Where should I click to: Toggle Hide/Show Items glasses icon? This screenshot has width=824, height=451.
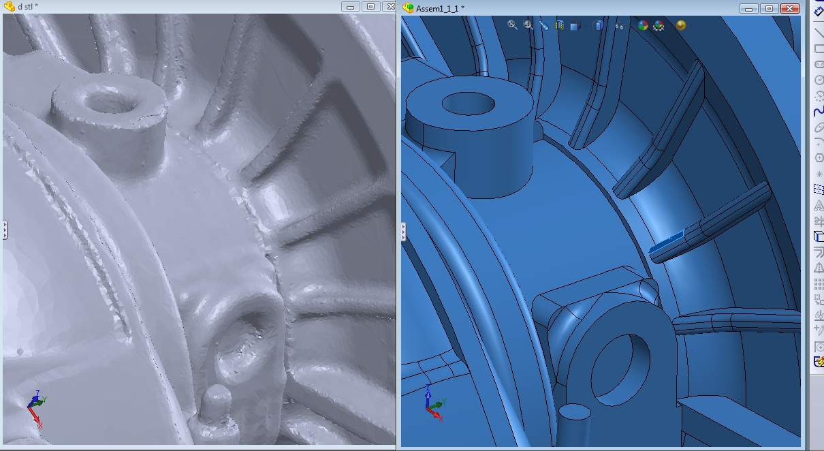point(619,26)
